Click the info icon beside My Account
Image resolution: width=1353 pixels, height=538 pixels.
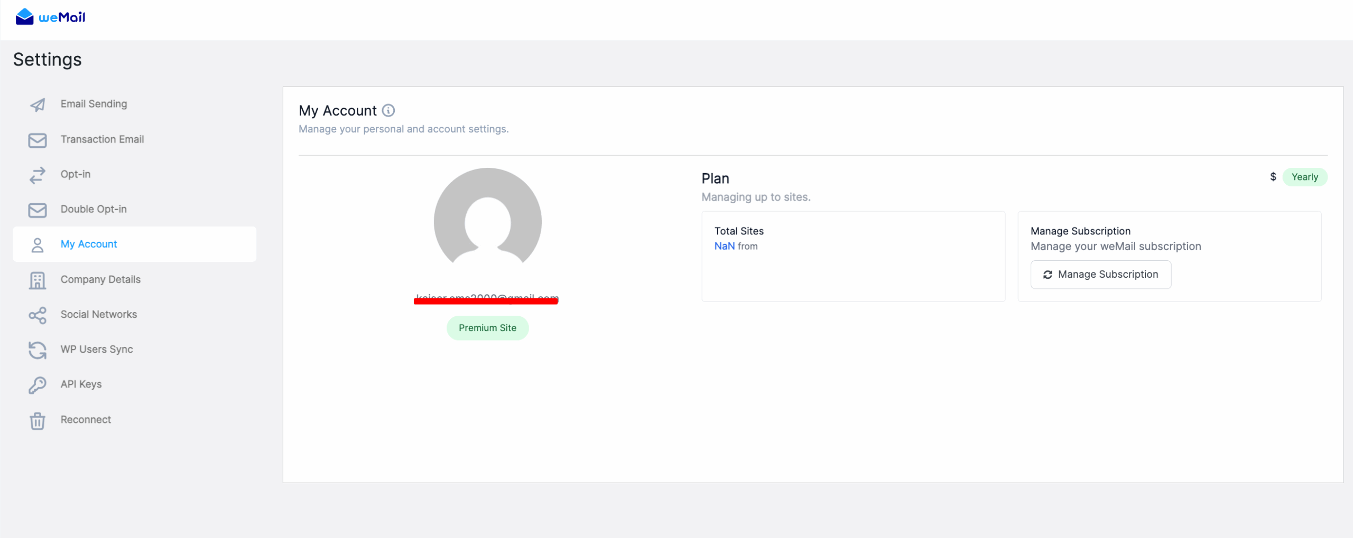(388, 110)
